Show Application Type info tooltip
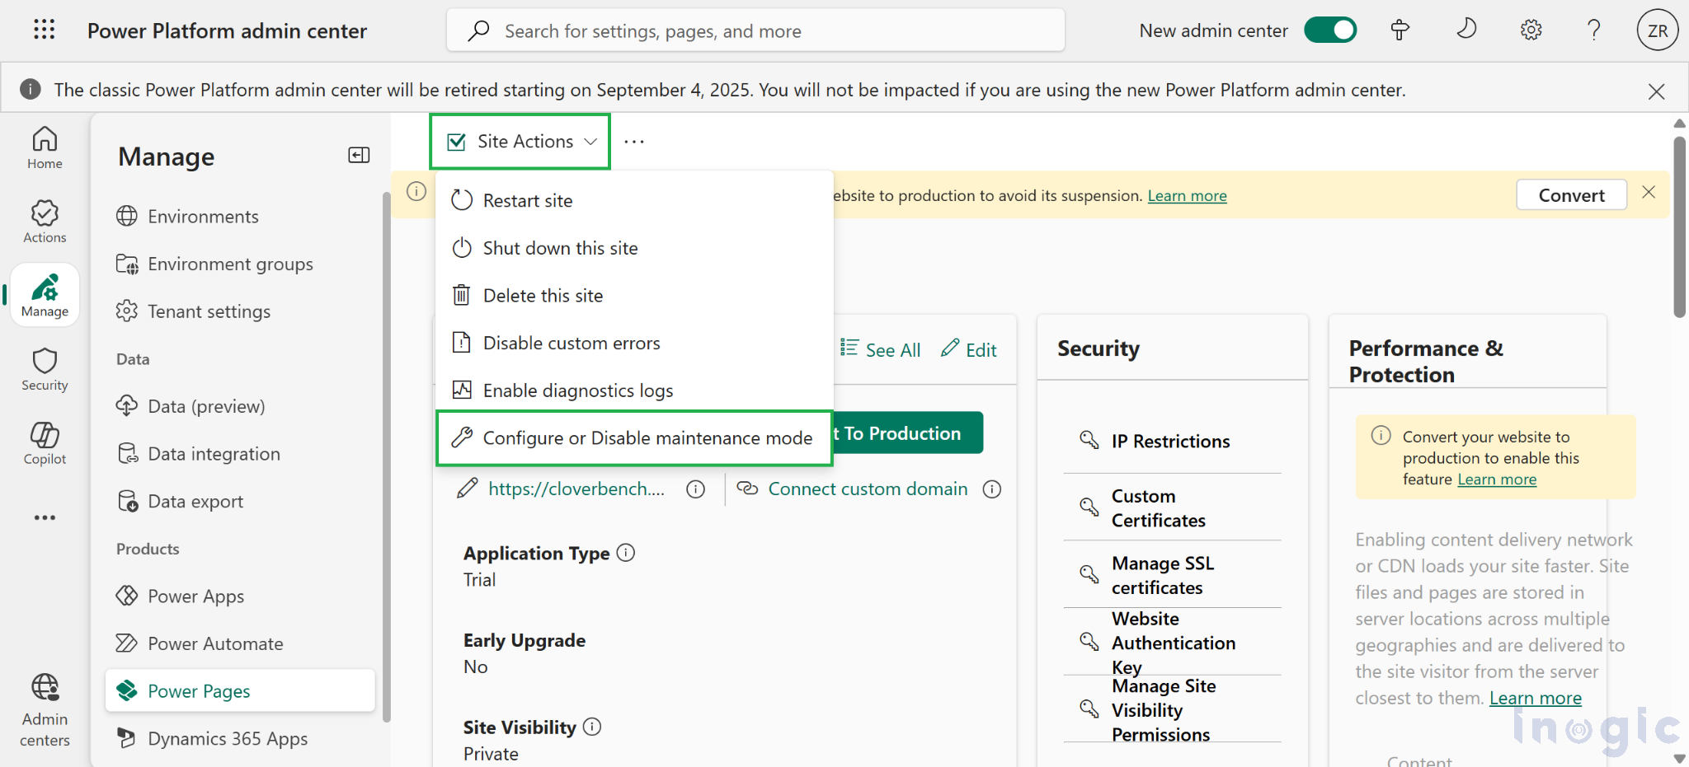The width and height of the screenshot is (1689, 767). (626, 553)
